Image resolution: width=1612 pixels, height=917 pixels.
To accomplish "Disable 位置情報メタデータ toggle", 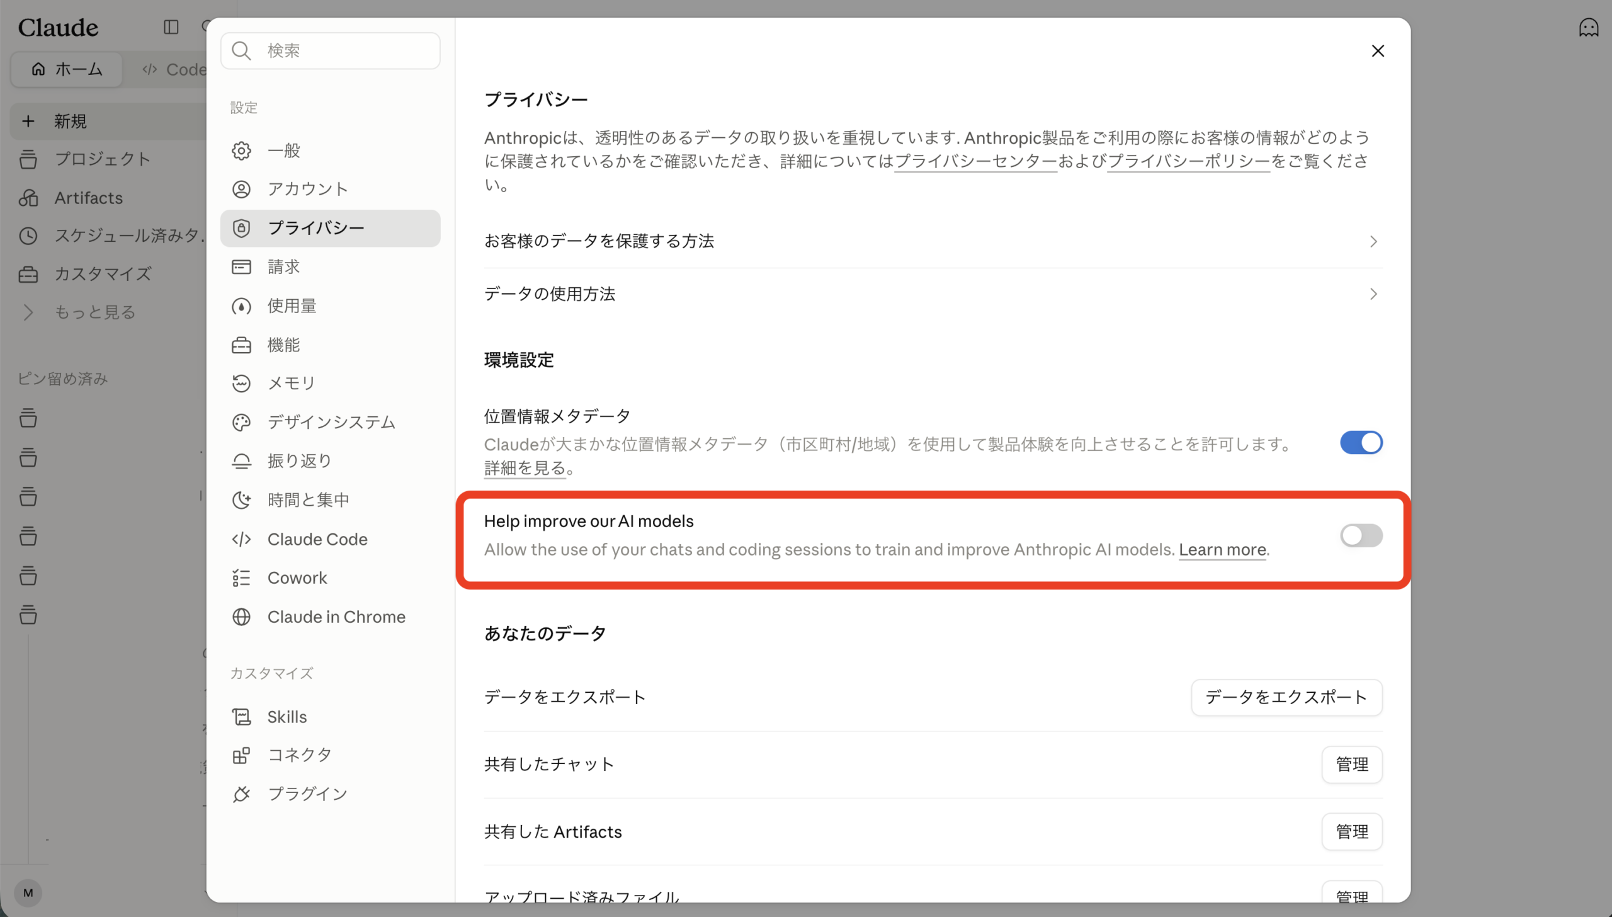I will [x=1361, y=443].
